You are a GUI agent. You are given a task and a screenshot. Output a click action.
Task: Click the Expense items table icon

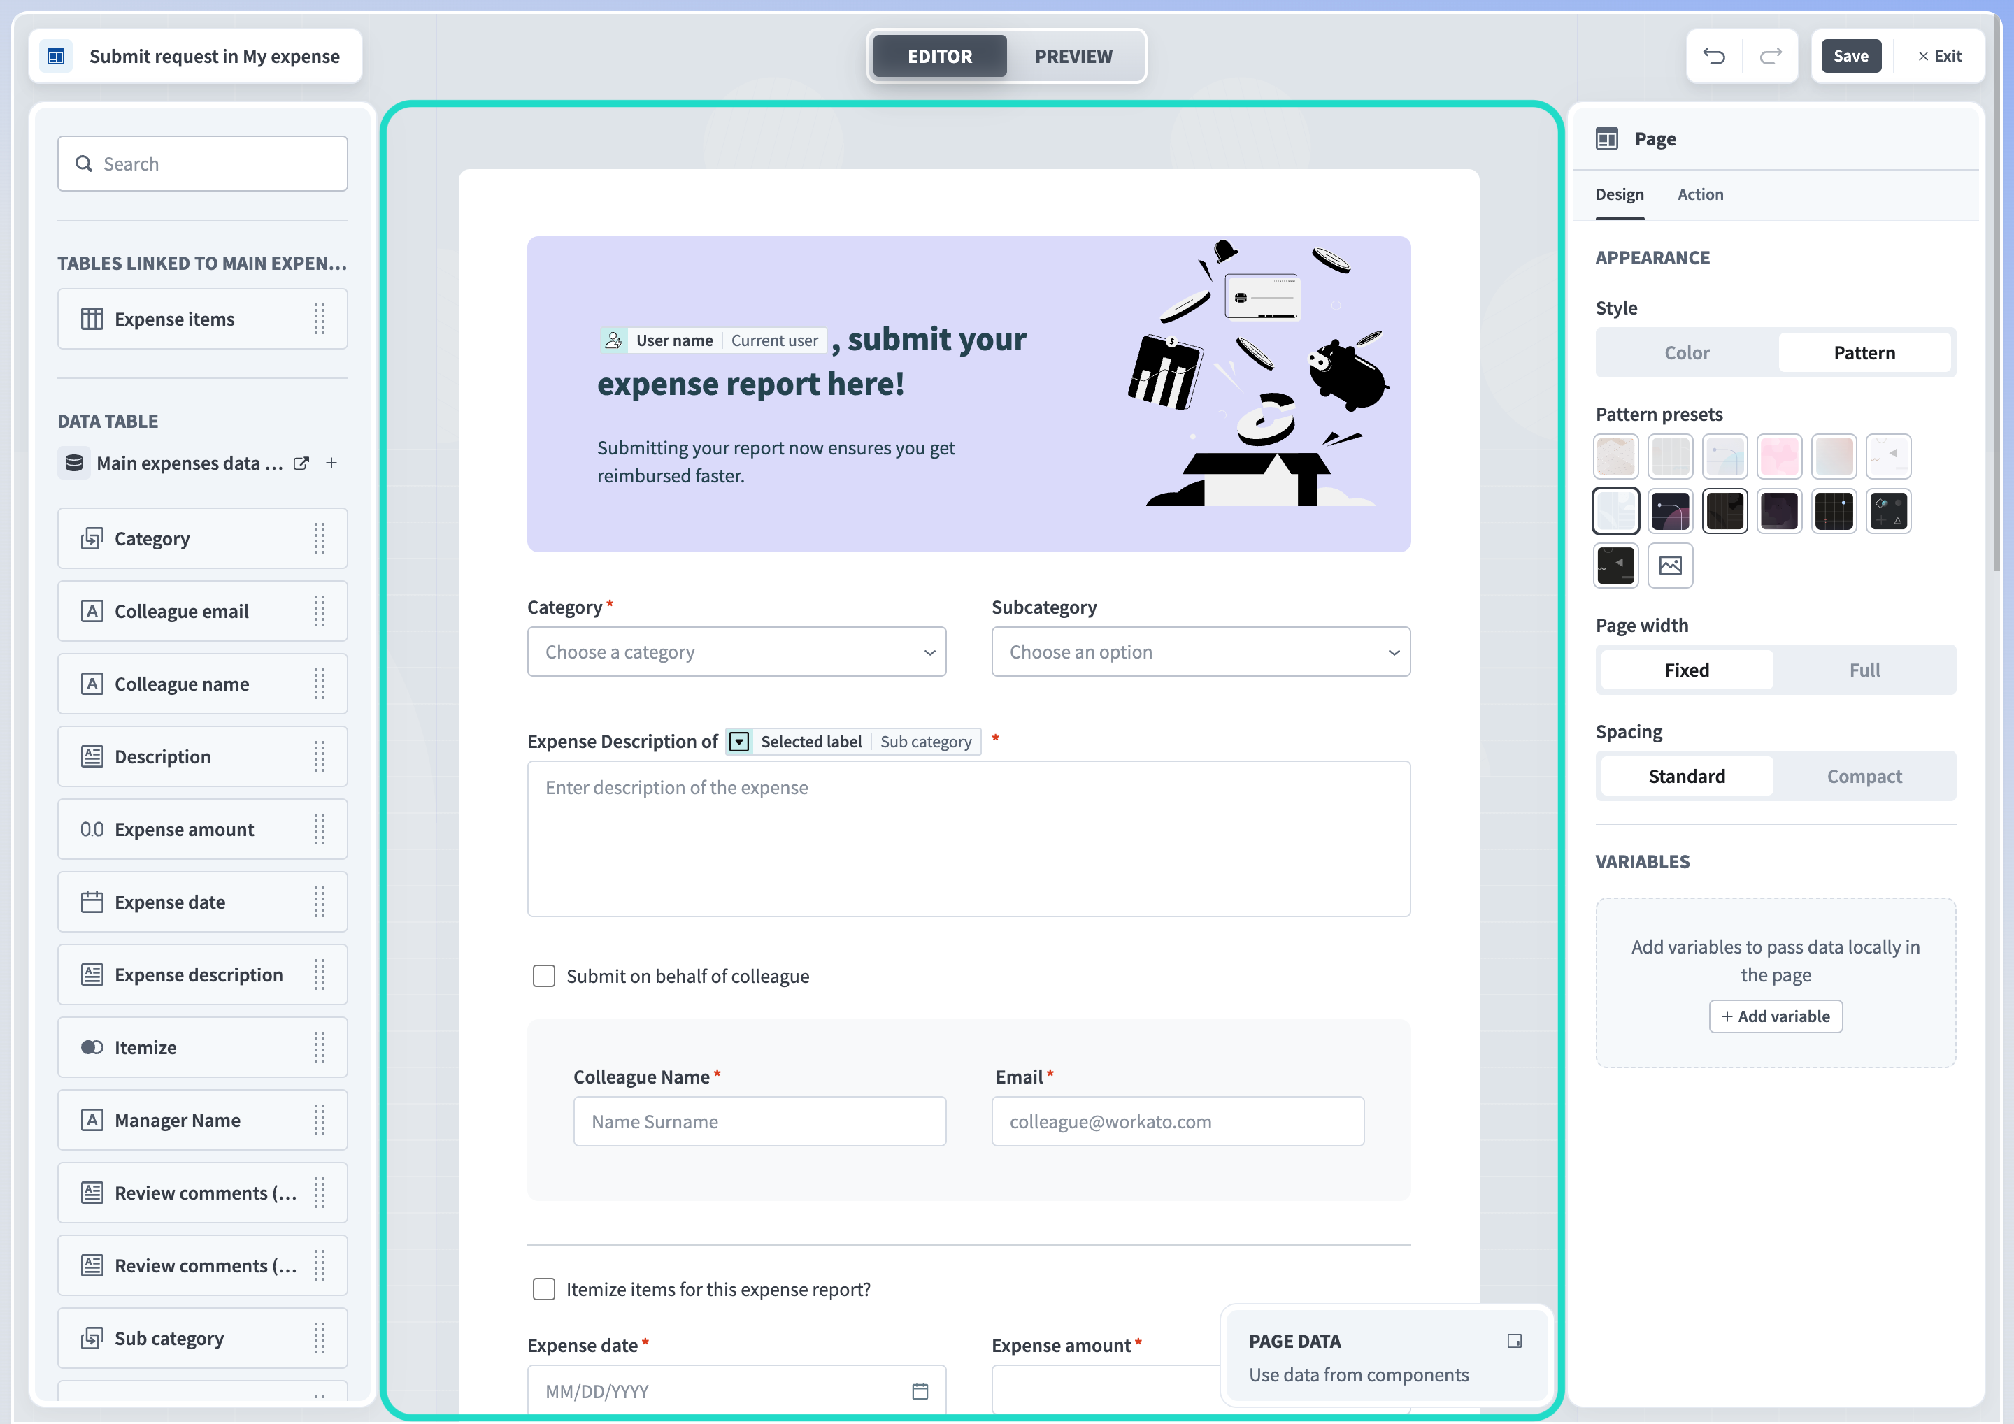[x=92, y=319]
